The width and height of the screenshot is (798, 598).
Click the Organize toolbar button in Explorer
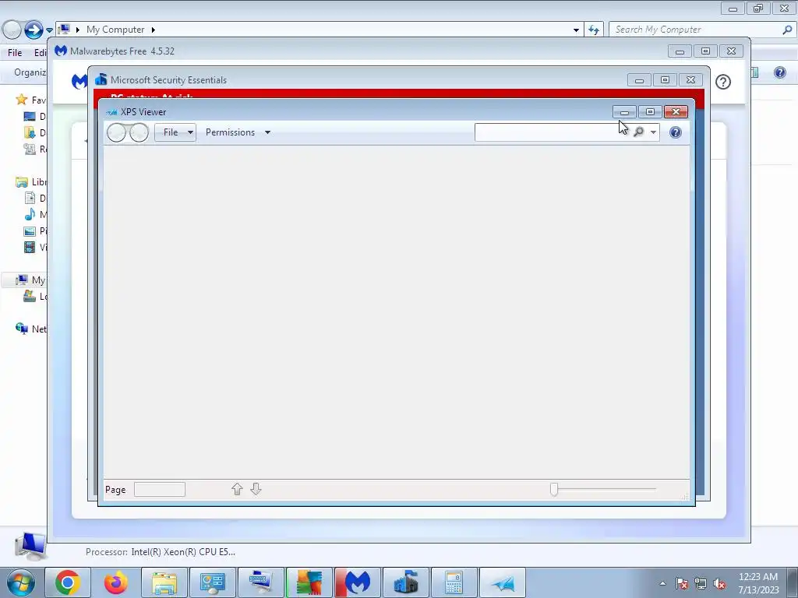pyautogui.click(x=30, y=72)
